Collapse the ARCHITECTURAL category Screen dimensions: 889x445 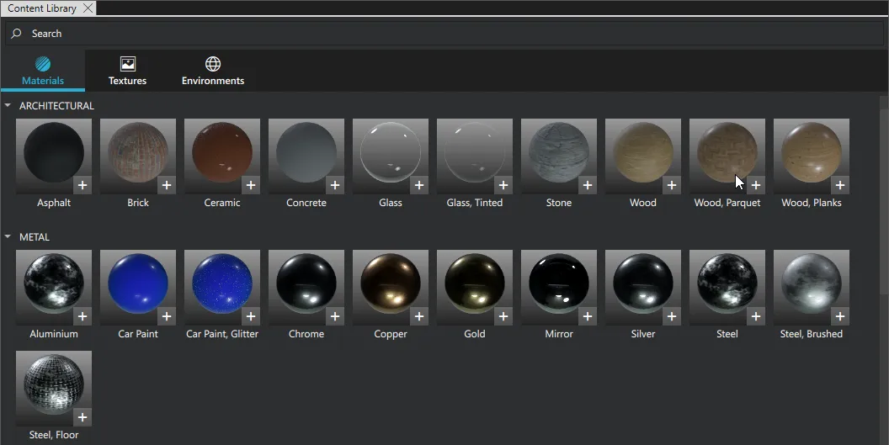[x=8, y=106]
